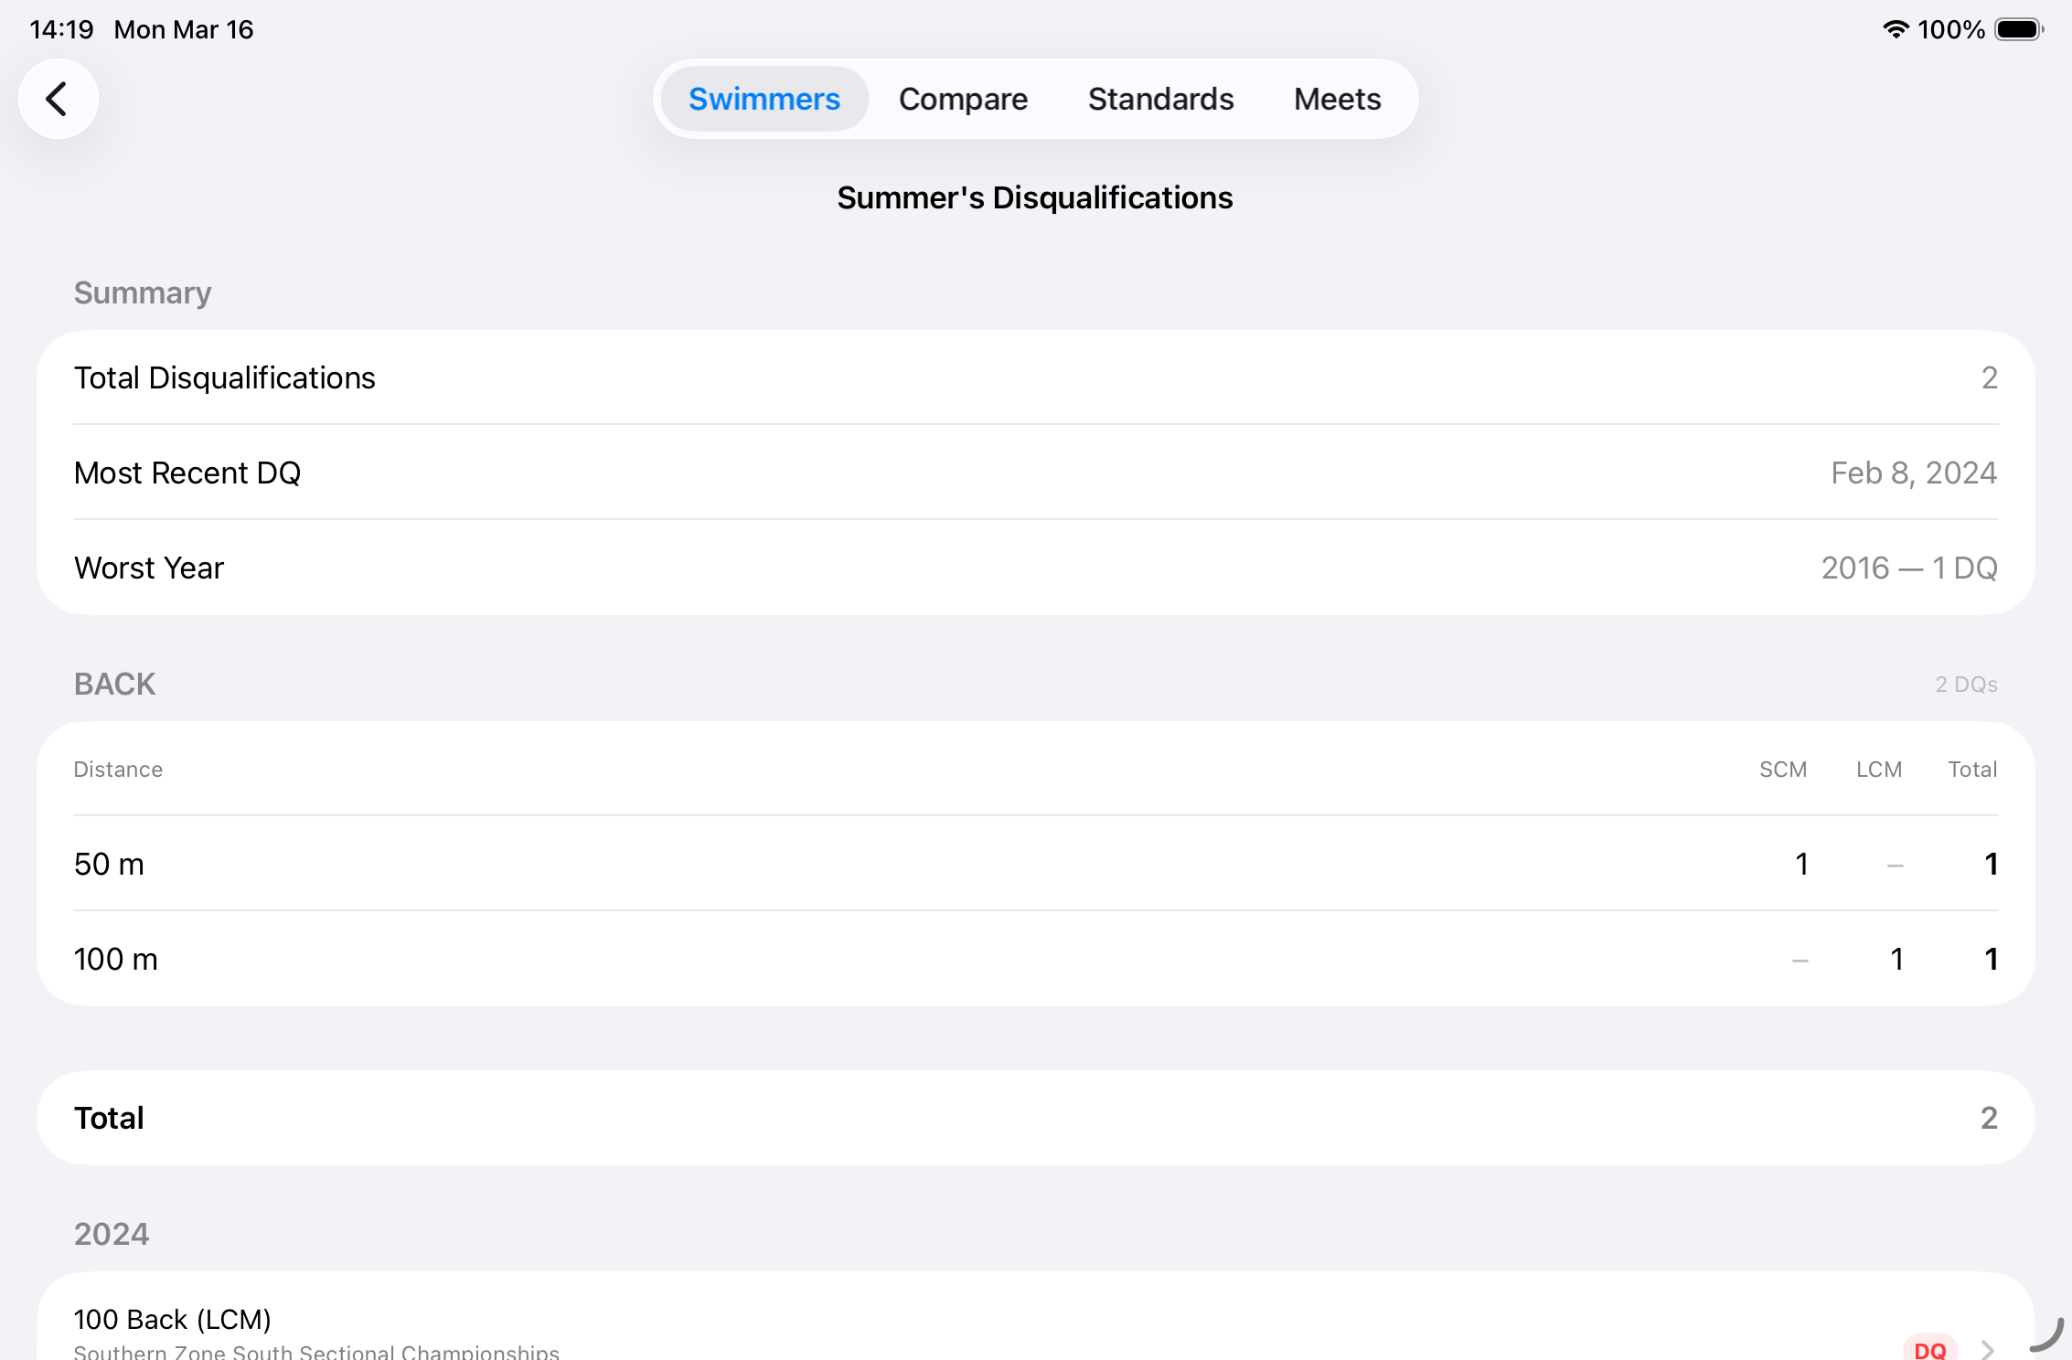Open the Compare tab
2072x1360 pixels.
pos(963,99)
